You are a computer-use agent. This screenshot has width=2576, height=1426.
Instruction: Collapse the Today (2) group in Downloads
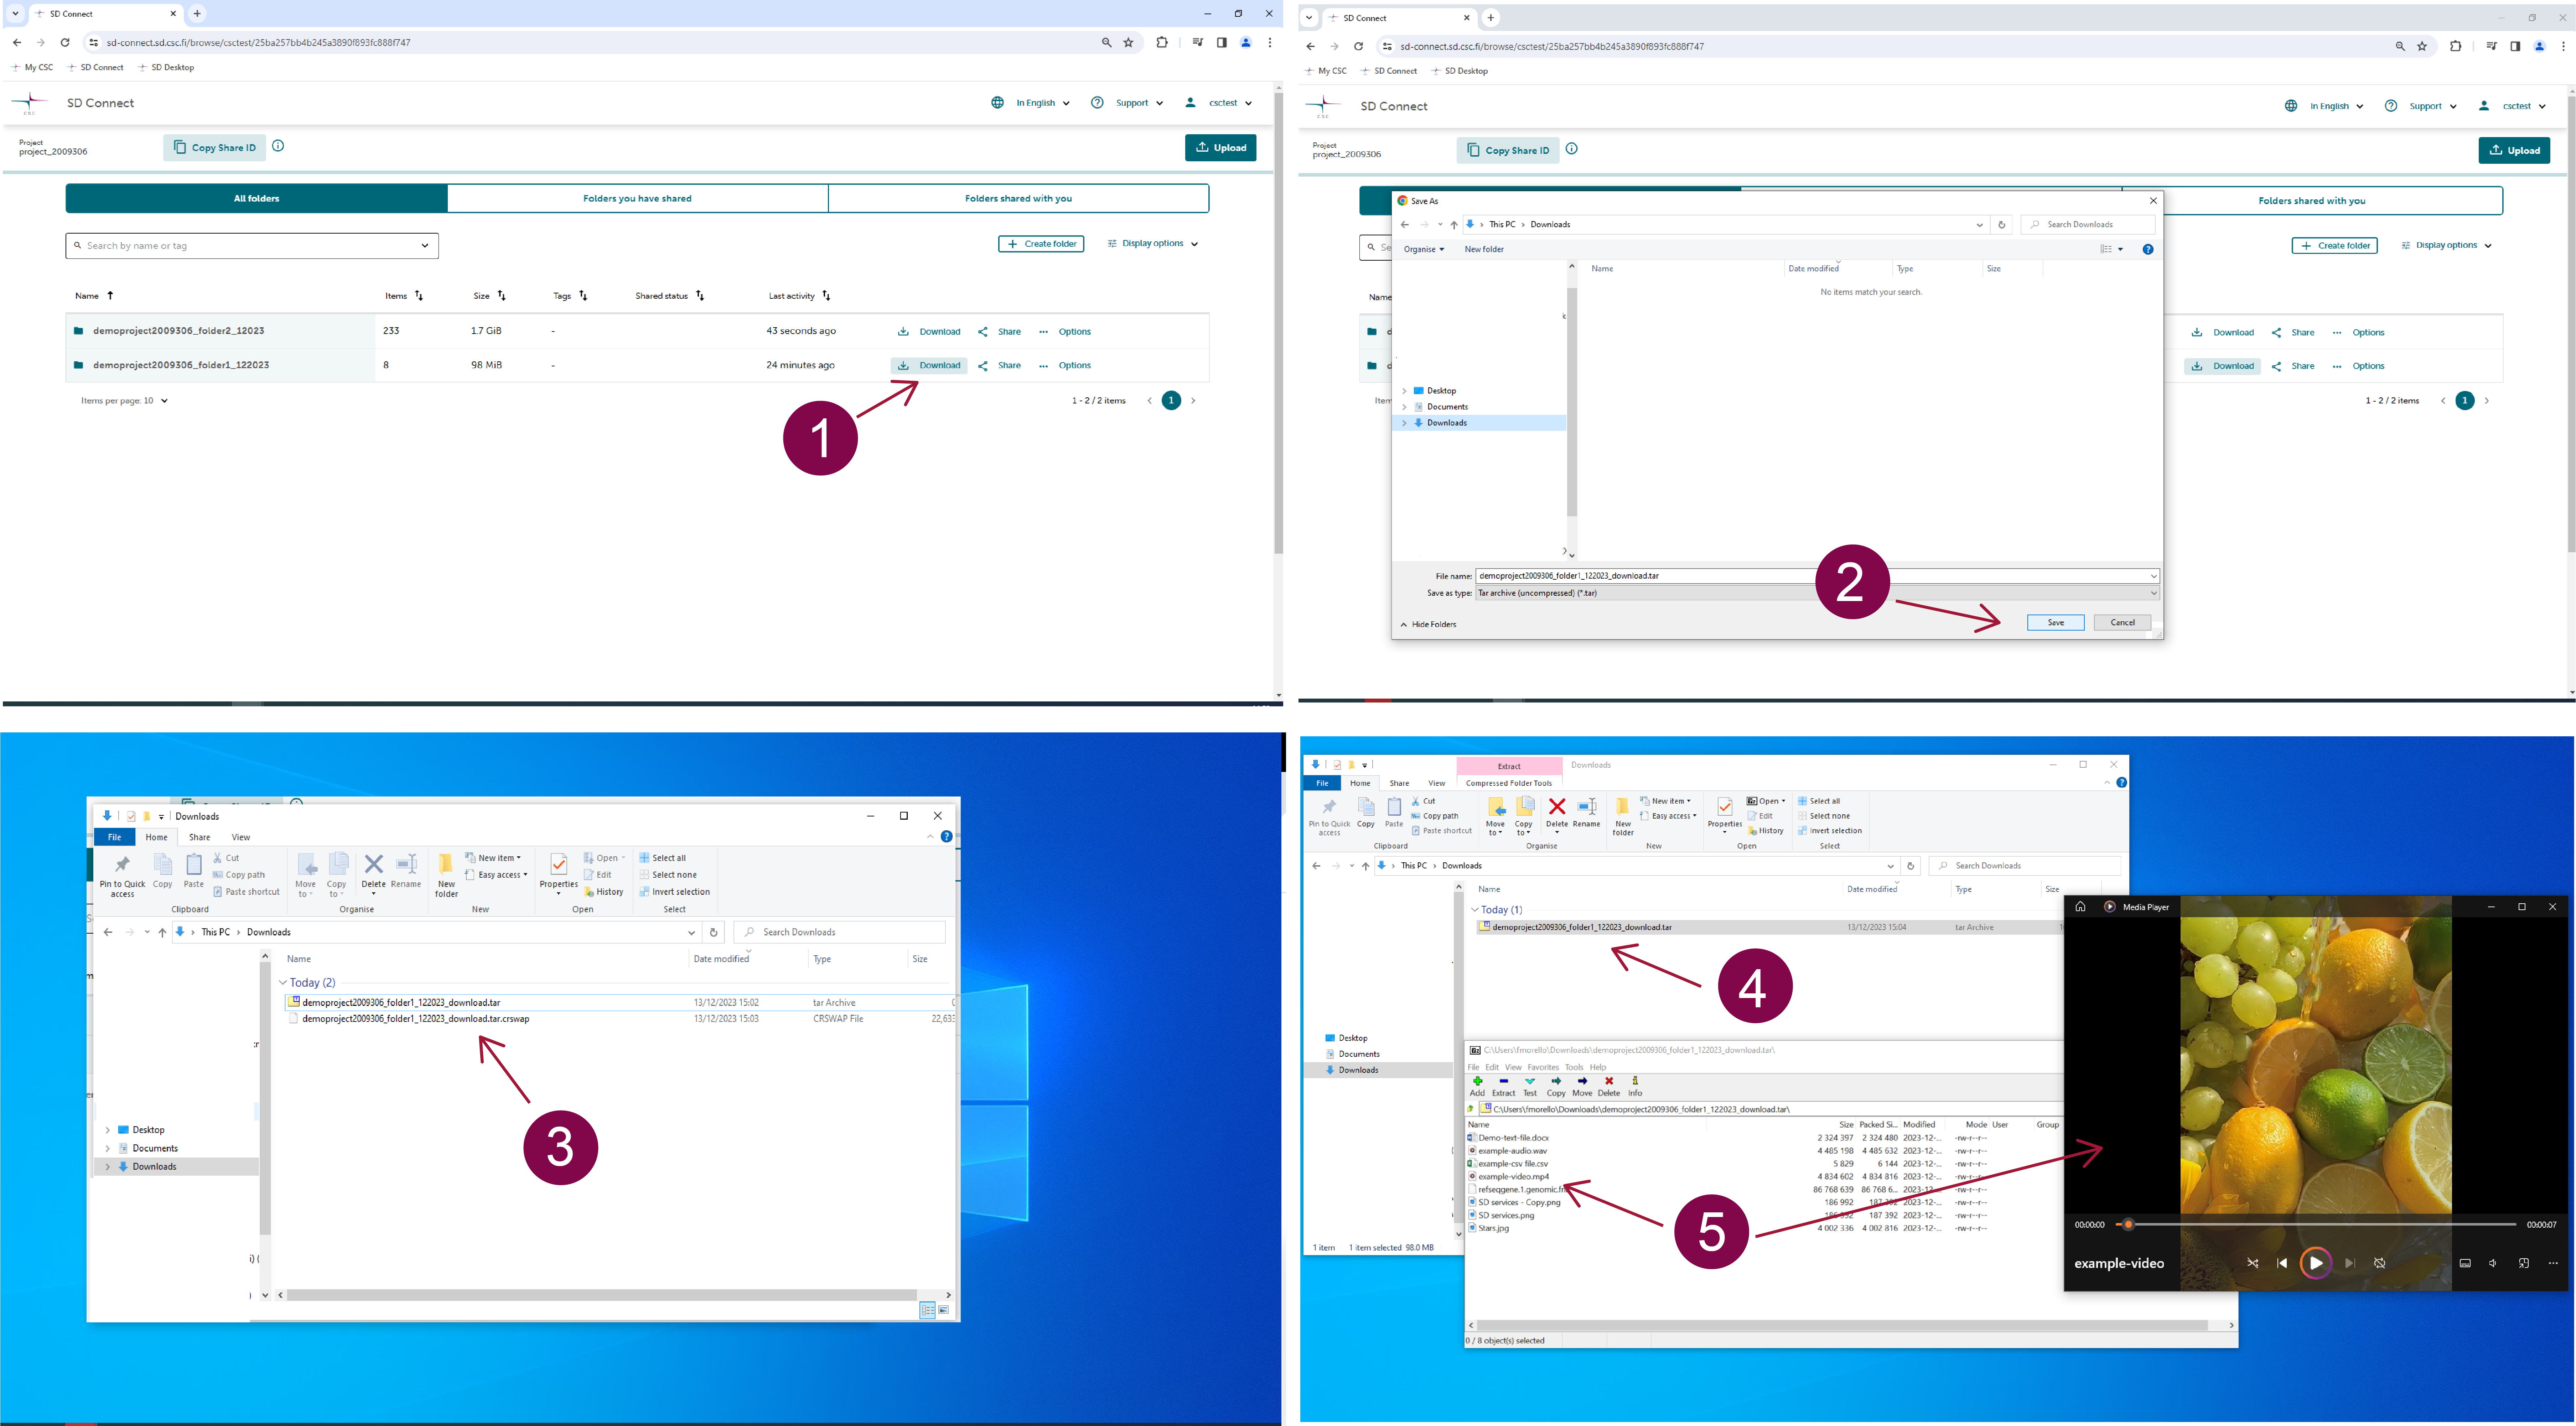[283, 982]
